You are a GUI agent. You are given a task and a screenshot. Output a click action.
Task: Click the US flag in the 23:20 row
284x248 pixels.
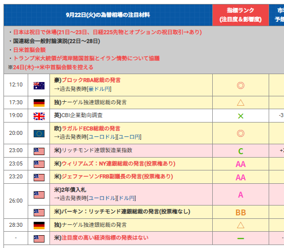click(x=39, y=177)
